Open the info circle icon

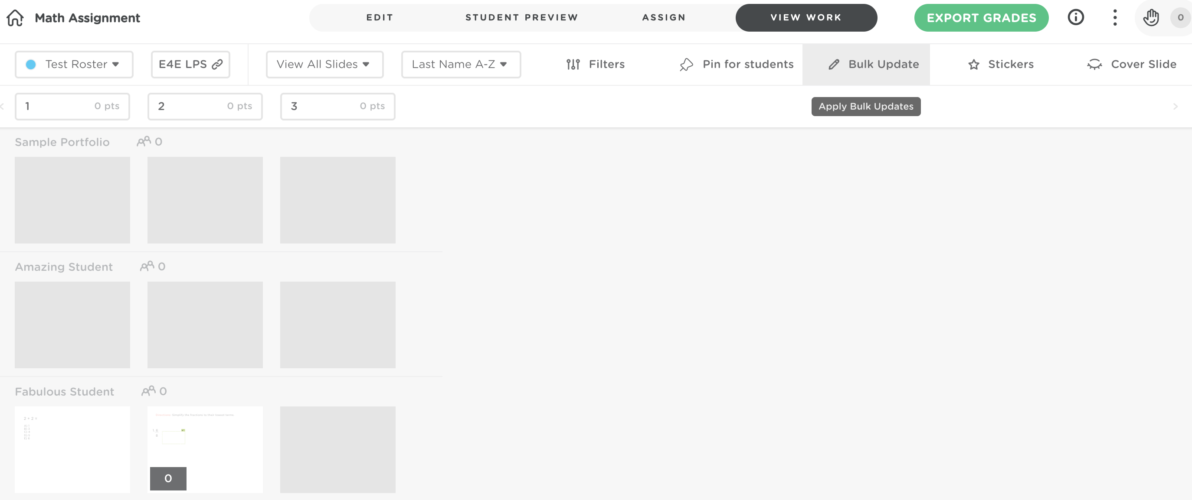click(1075, 18)
